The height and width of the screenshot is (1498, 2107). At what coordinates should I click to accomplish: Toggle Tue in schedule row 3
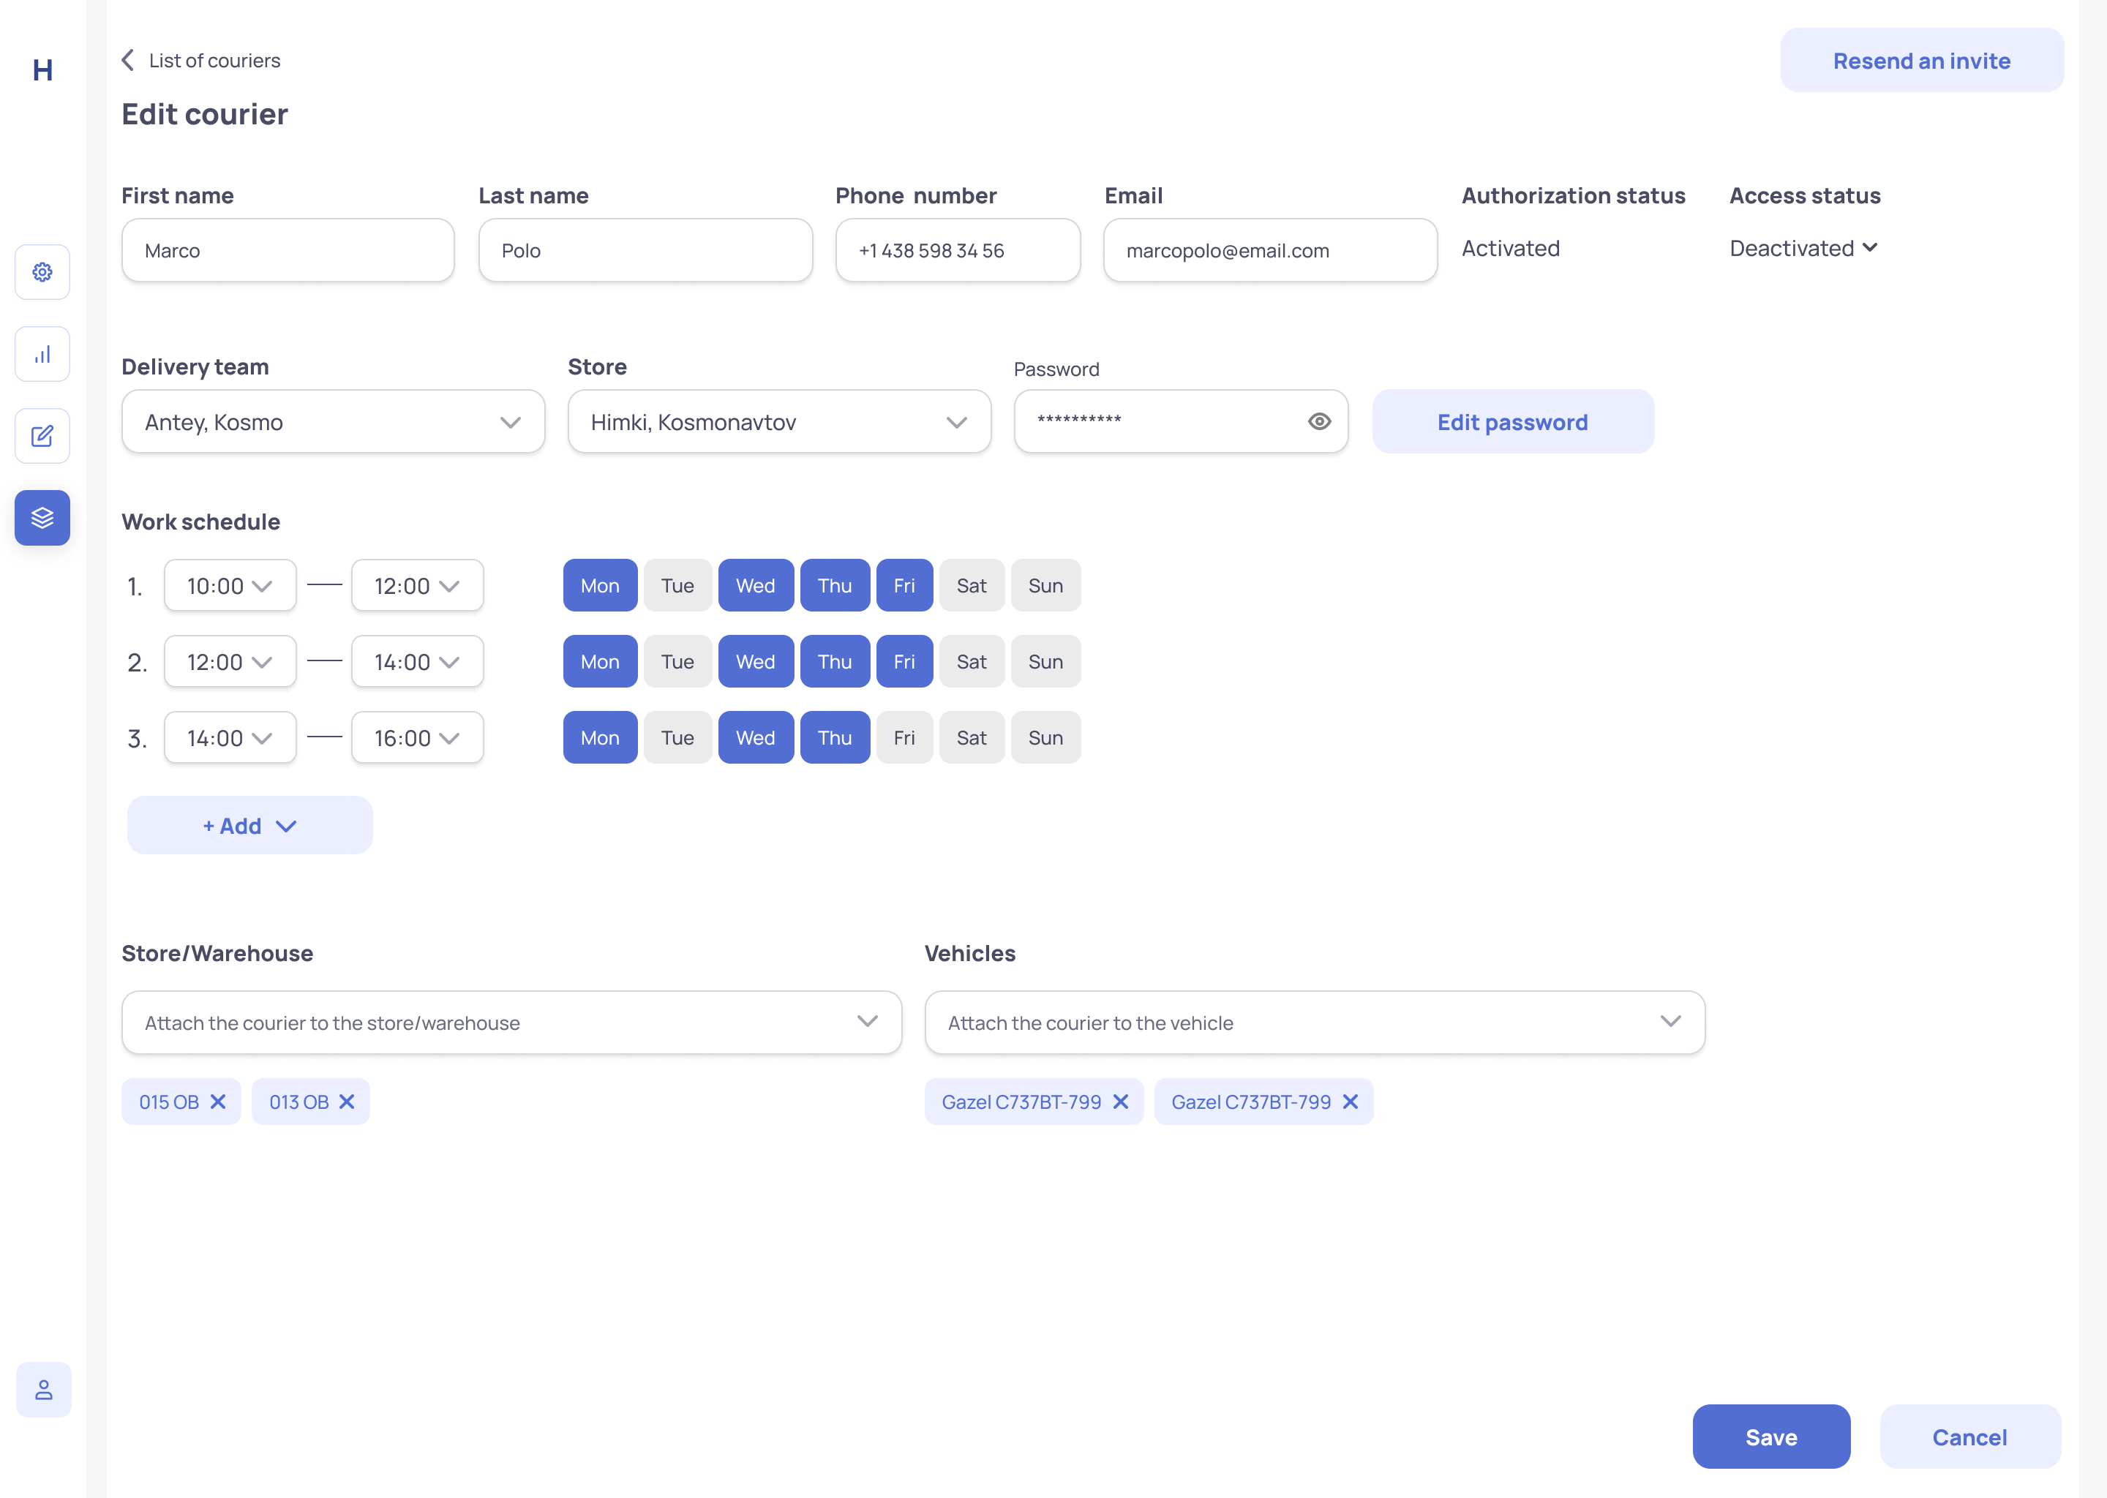[678, 737]
